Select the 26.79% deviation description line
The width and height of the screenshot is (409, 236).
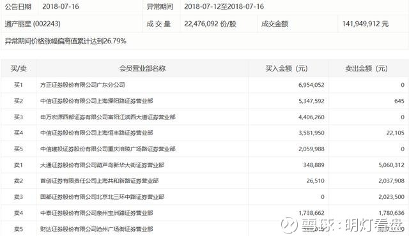[x=65, y=41]
